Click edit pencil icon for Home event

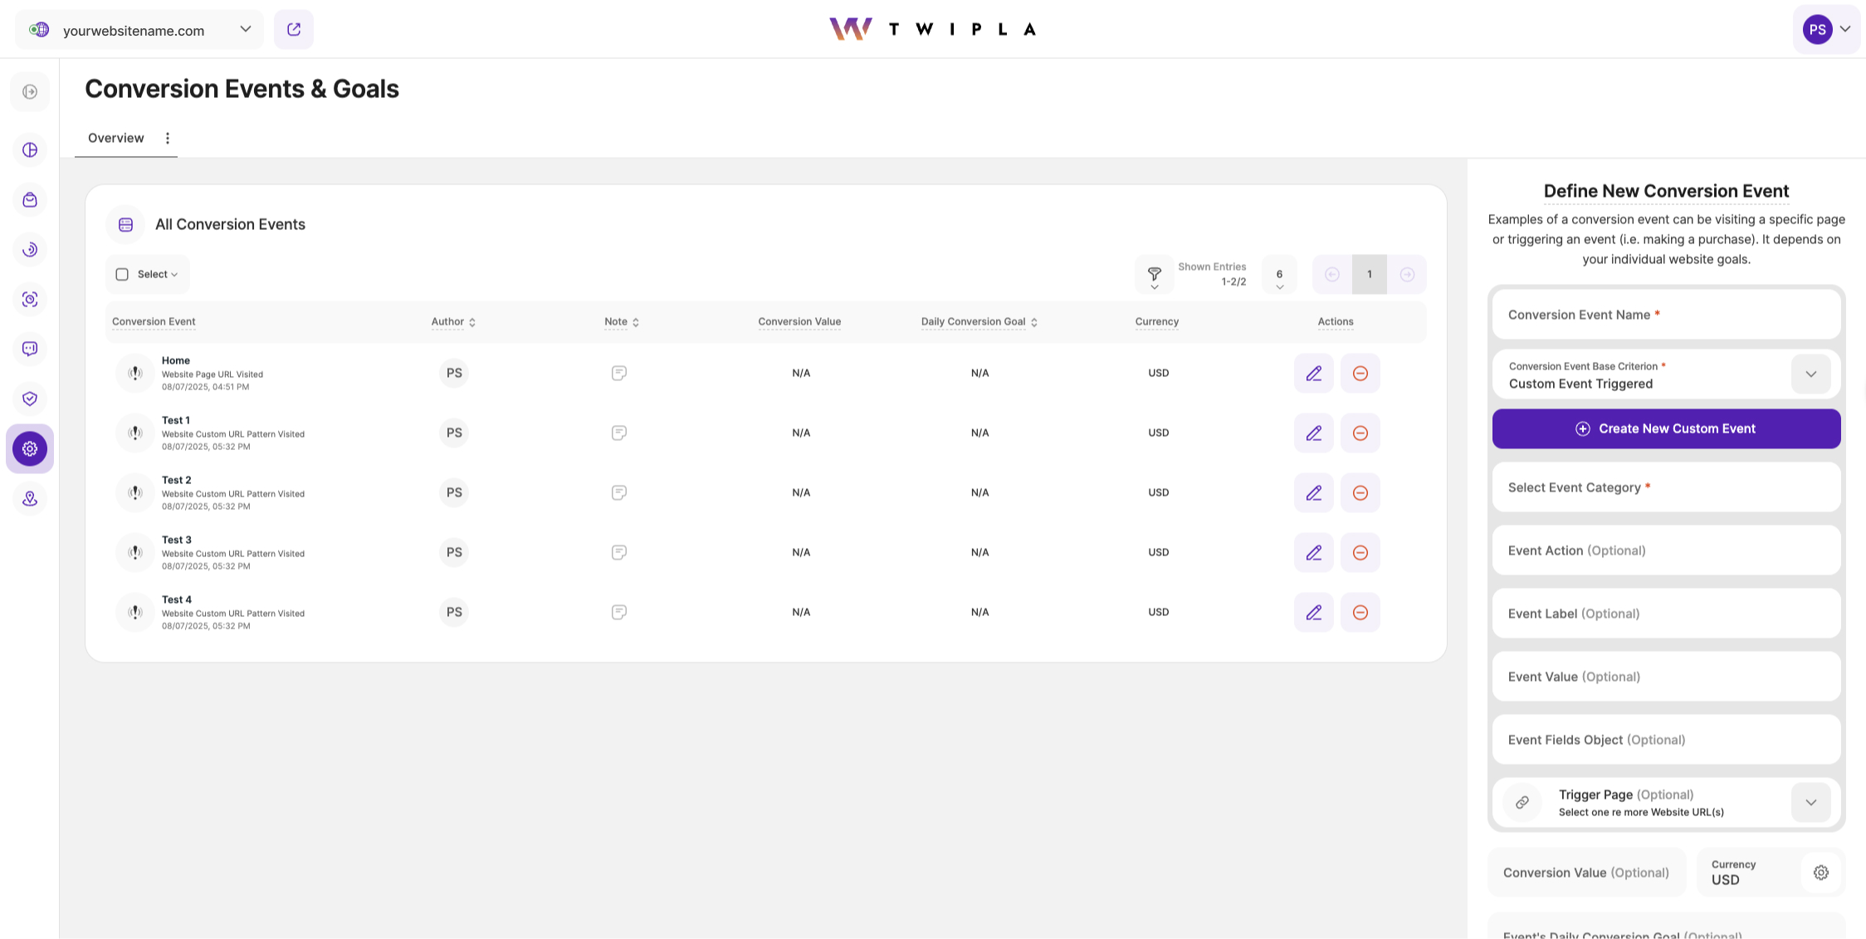(1313, 374)
